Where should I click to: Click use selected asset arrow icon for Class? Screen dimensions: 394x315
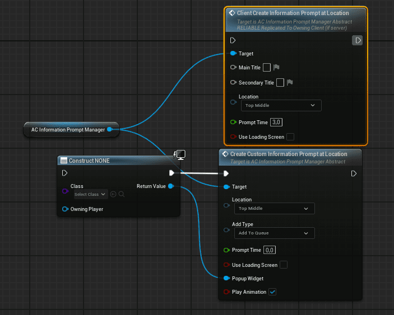click(x=113, y=194)
